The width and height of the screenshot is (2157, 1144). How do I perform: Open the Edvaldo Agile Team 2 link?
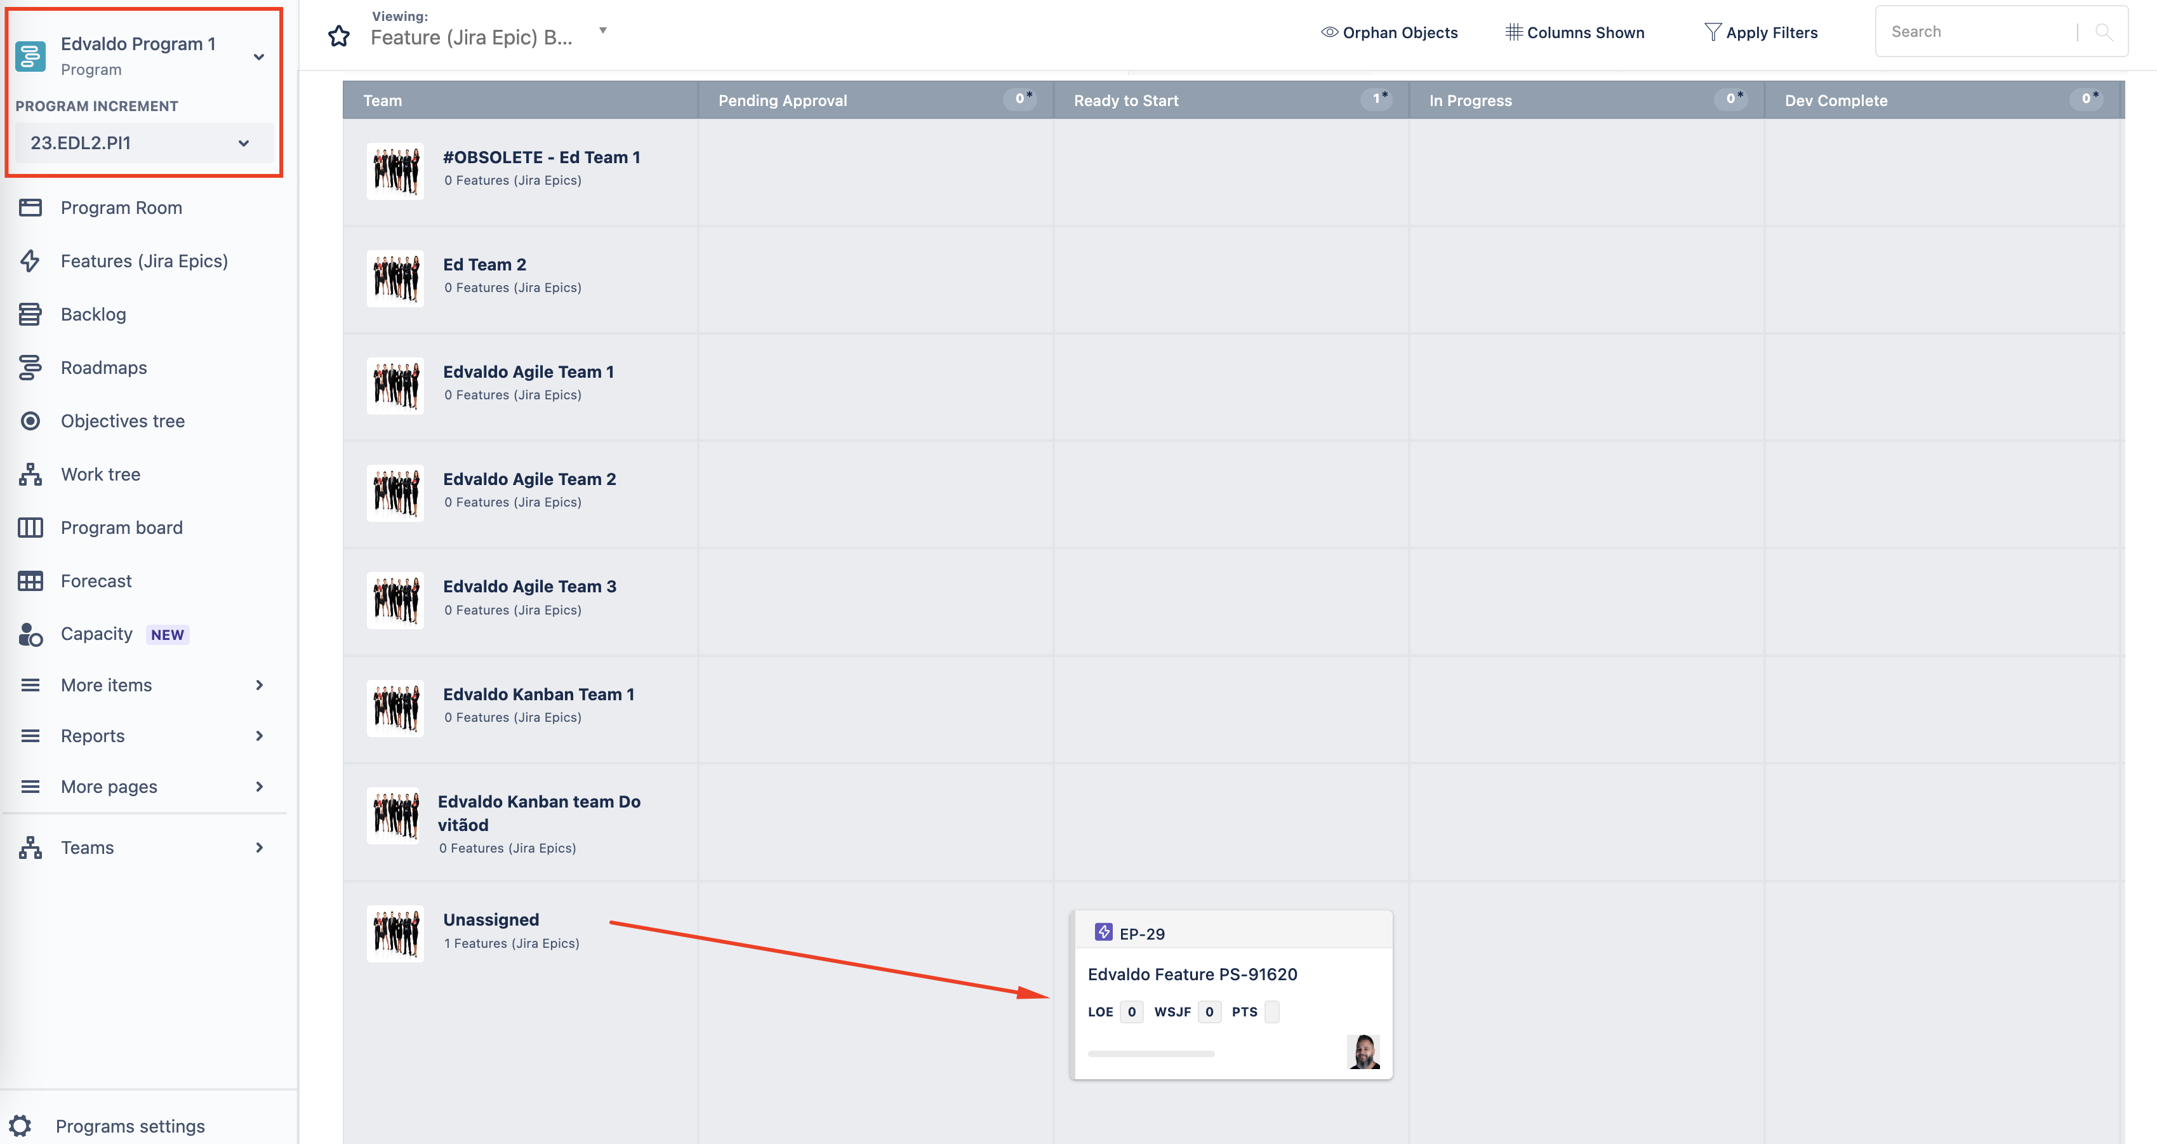pos(529,479)
